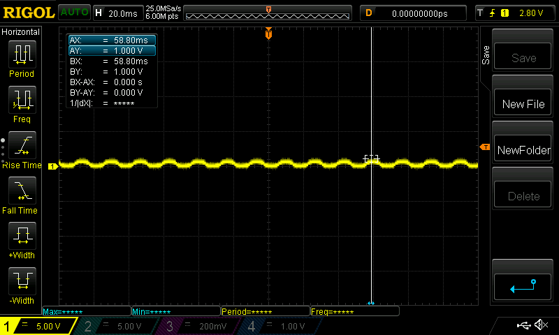This screenshot has width=559, height=335.
Task: Open the horizontal delay D readout
Action: (x=412, y=13)
